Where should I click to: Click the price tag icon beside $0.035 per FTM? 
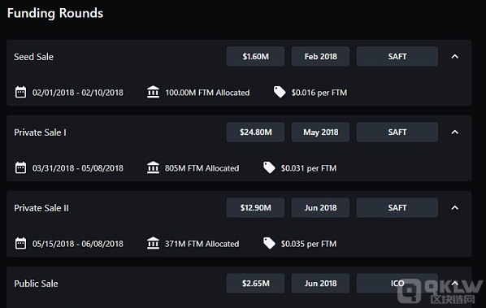point(269,243)
